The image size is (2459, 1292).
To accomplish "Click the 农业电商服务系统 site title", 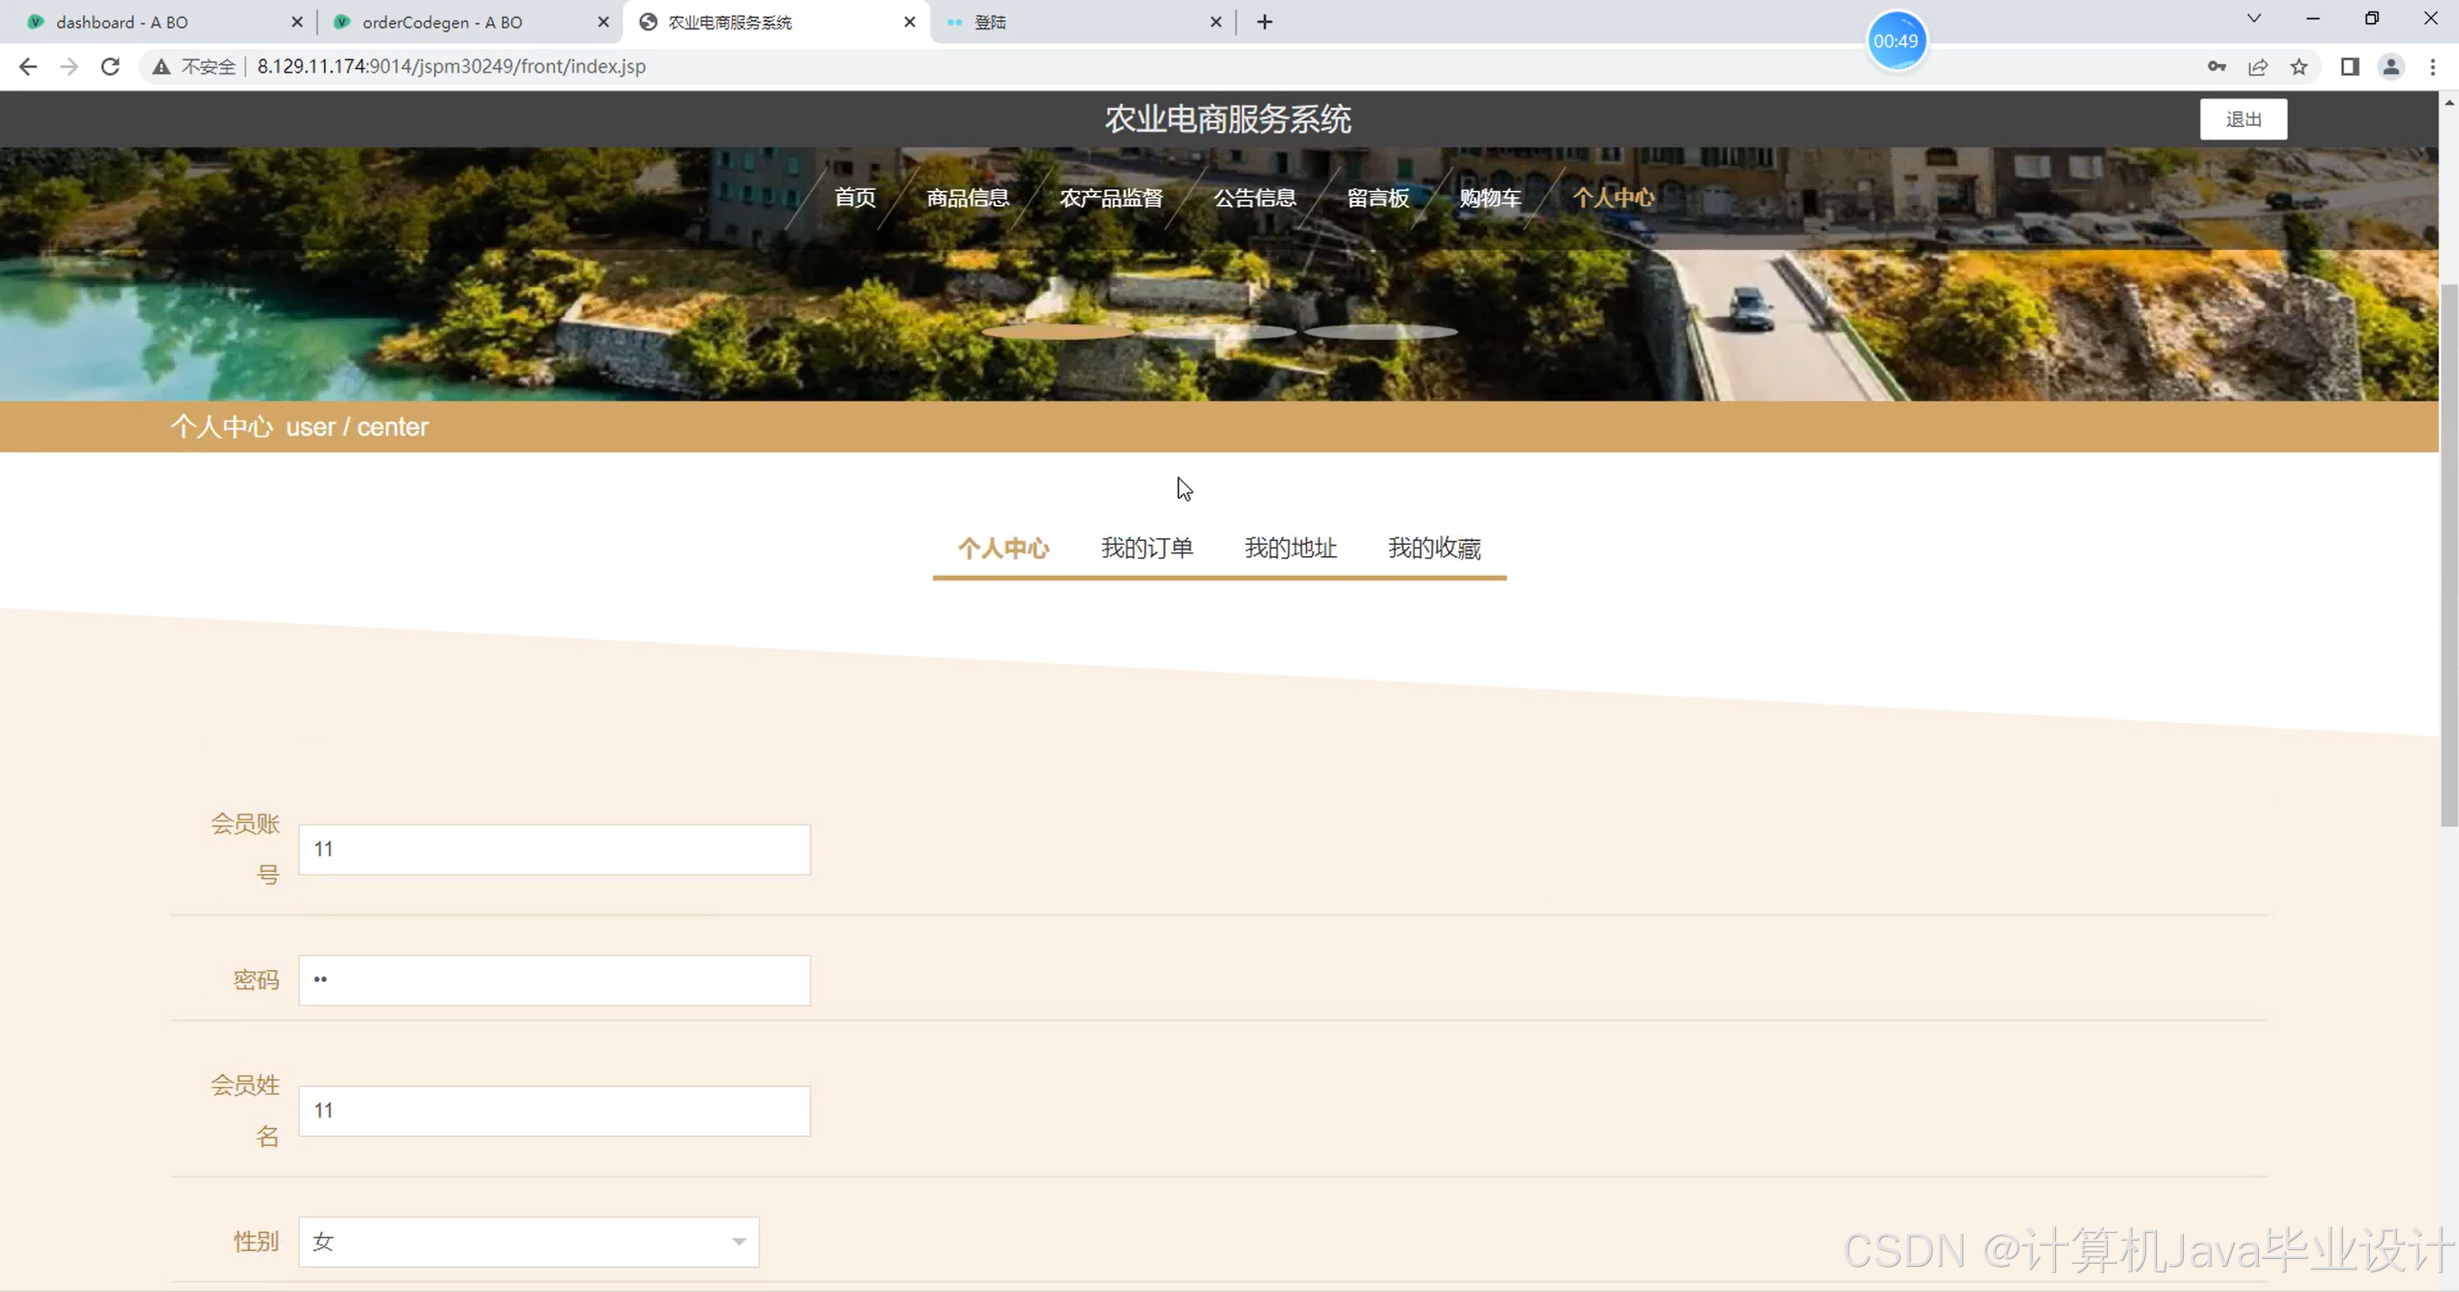I will (1228, 118).
